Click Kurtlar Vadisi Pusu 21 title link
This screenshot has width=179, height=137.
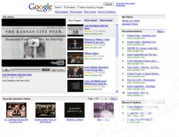point(45,121)
